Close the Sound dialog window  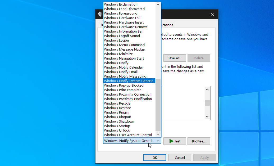click(212, 14)
